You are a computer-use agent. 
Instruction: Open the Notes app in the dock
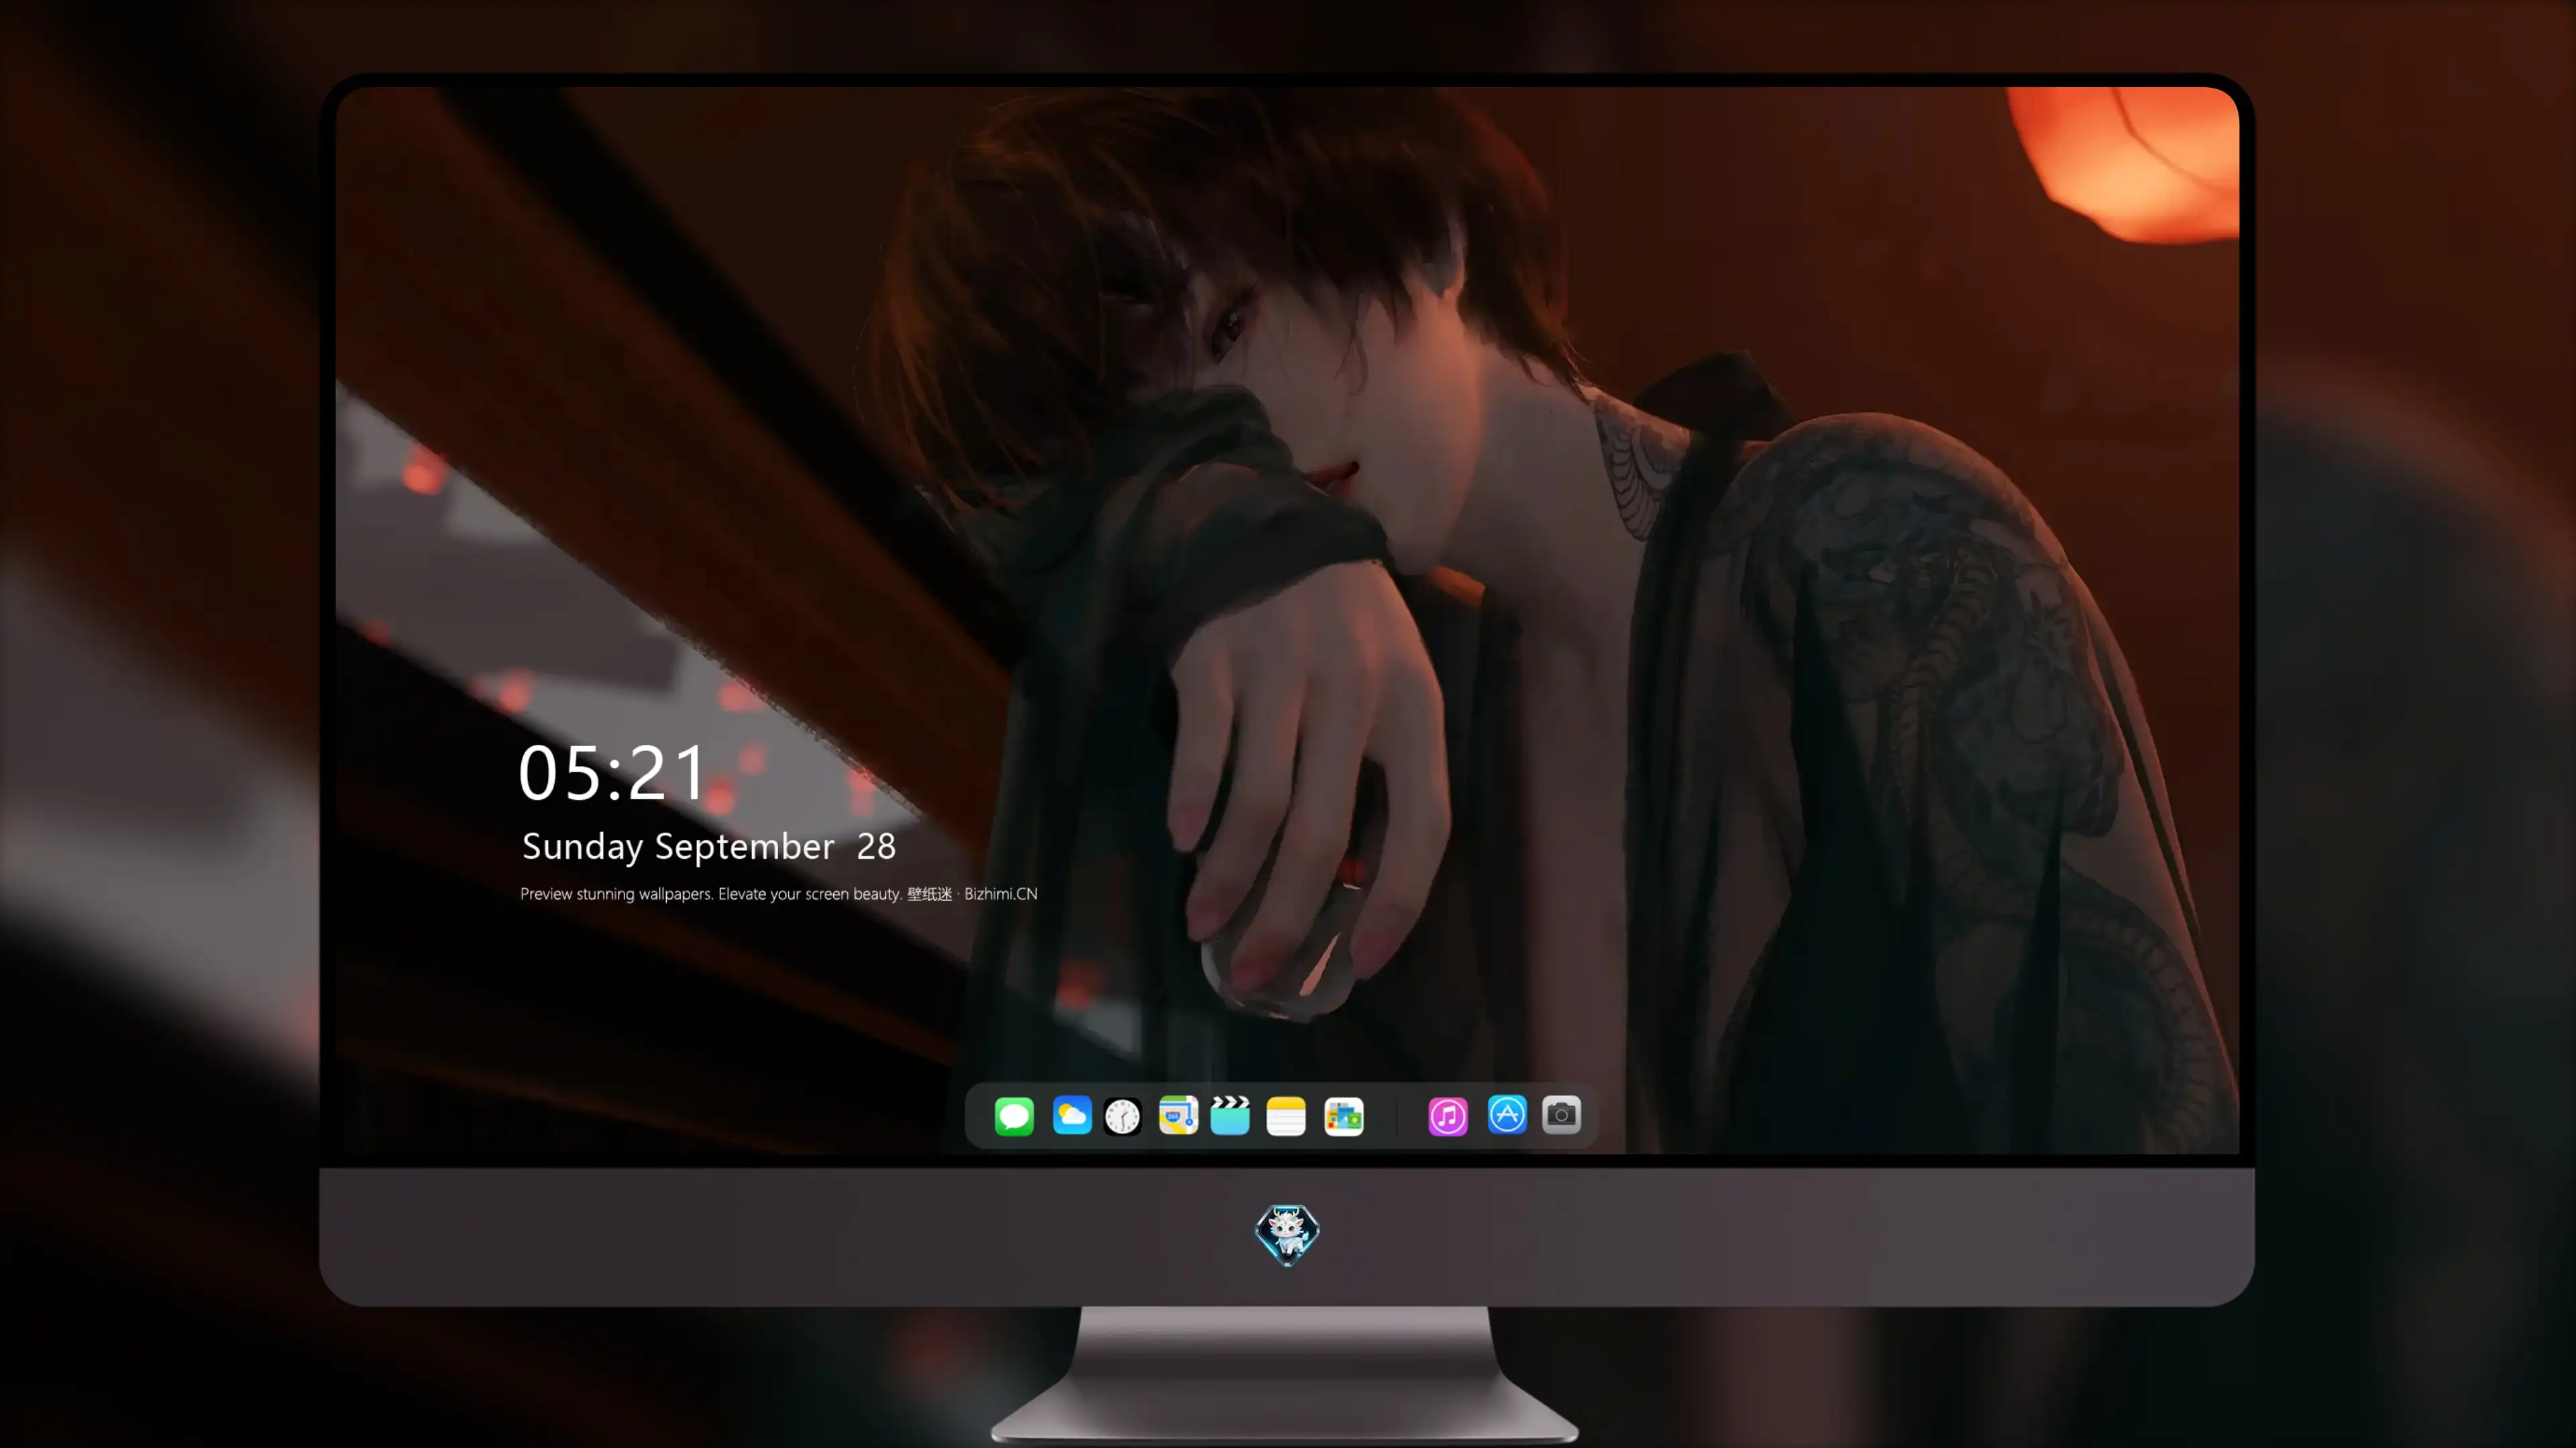[x=1286, y=1115]
